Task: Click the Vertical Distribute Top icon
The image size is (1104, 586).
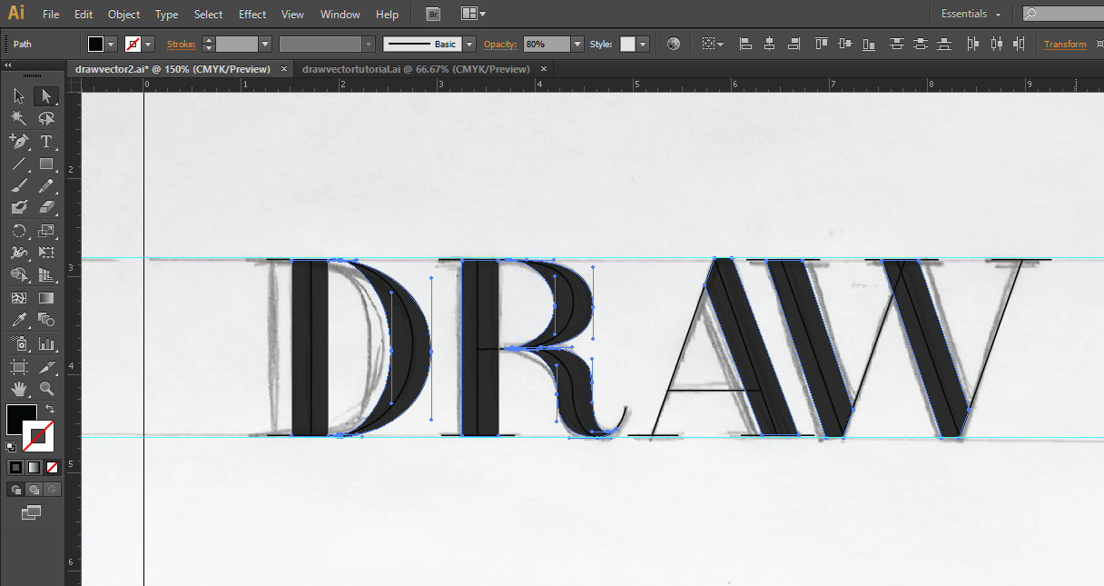Action: 897,44
